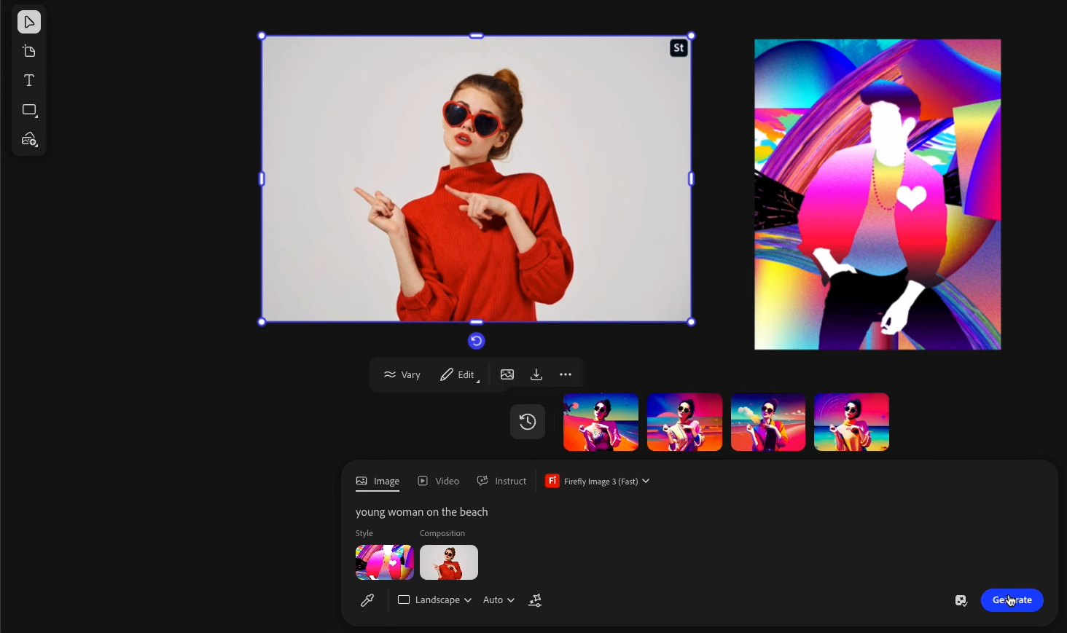Click the Adobe Stock St badge
Image resolution: width=1067 pixels, height=633 pixels.
(x=679, y=48)
